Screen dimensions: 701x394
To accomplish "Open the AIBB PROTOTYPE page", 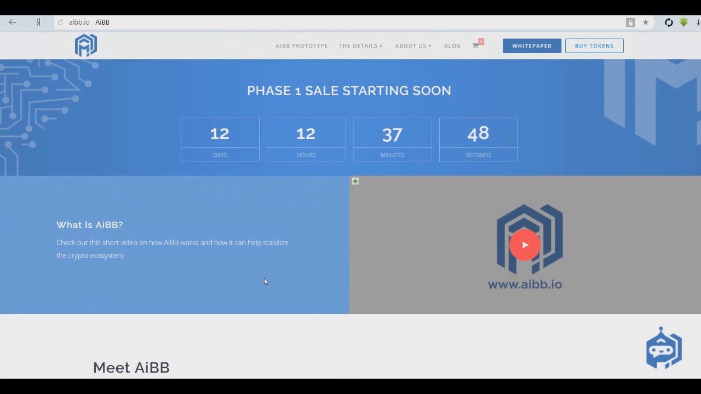I will 302,46.
